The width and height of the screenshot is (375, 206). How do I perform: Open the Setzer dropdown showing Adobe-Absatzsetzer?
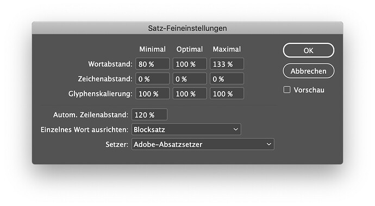203,144
